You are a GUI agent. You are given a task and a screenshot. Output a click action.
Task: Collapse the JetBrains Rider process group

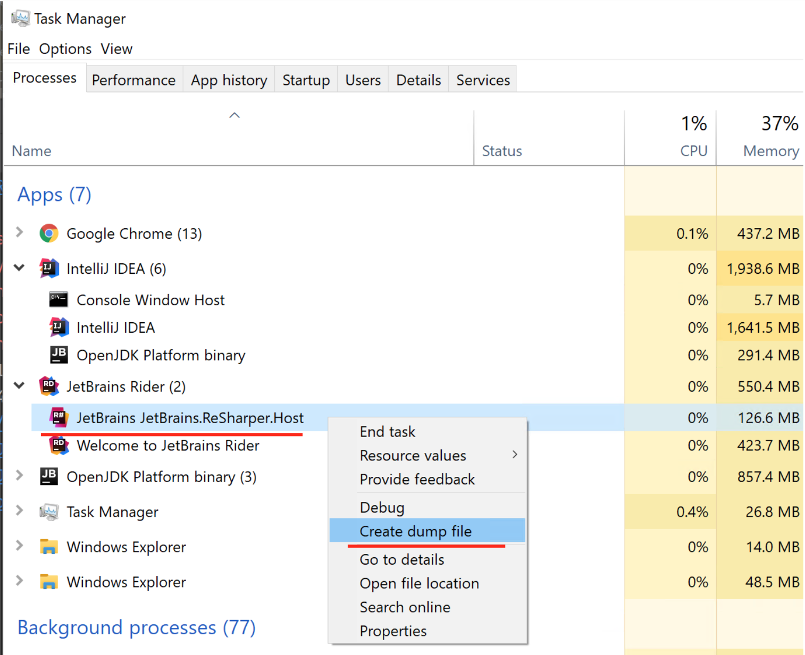(20, 385)
